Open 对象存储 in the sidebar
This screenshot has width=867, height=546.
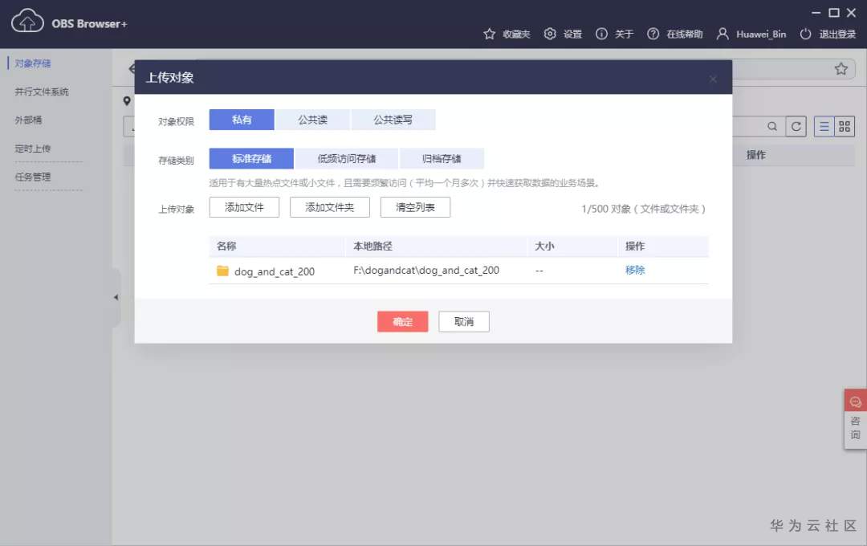tap(33, 63)
